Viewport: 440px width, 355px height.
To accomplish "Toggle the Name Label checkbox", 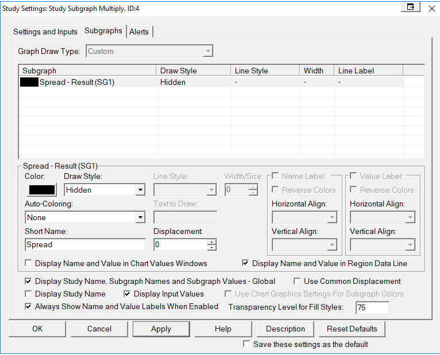I will tap(275, 176).
